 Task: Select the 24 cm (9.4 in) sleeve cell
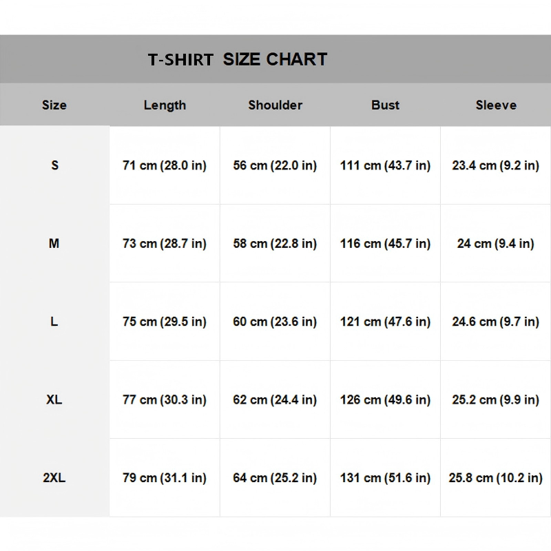495,243
